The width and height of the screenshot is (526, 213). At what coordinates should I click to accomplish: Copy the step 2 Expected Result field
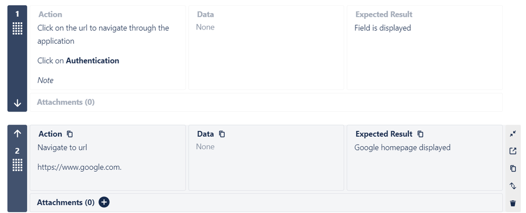tap(420, 134)
